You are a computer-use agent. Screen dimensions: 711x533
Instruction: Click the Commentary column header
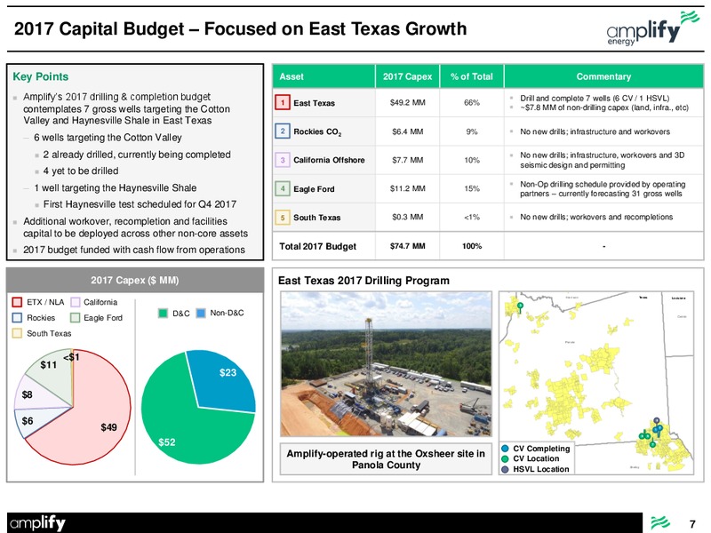click(603, 76)
